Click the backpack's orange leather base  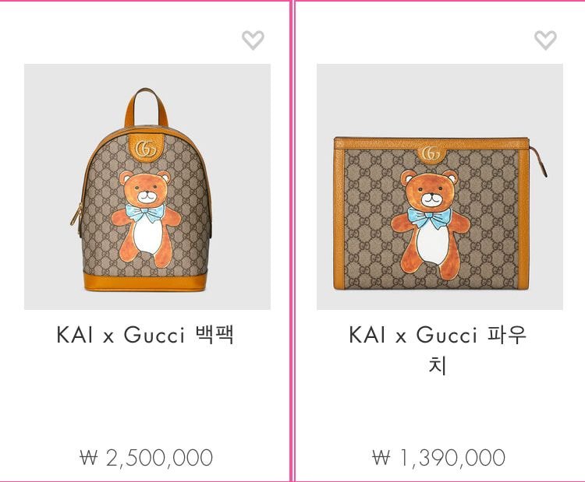click(x=145, y=282)
